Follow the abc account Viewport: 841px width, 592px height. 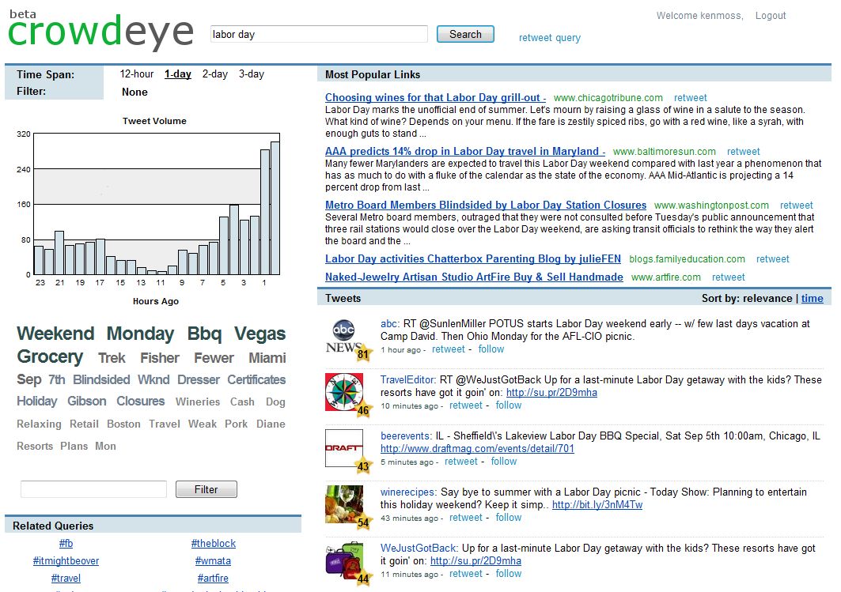pos(491,349)
